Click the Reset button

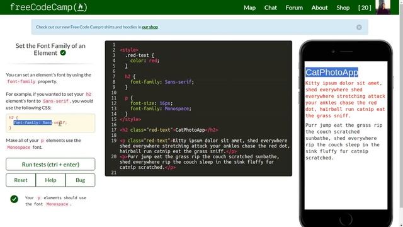tap(21, 180)
